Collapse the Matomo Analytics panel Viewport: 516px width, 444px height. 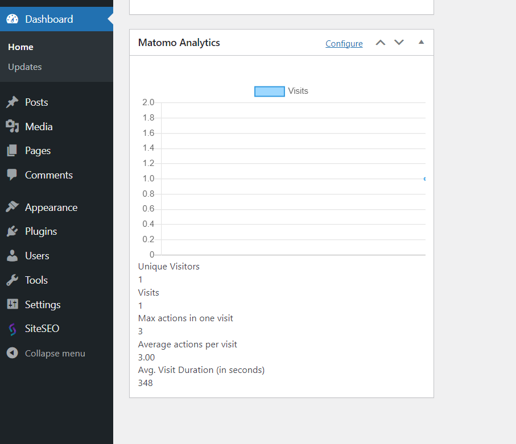coord(421,42)
